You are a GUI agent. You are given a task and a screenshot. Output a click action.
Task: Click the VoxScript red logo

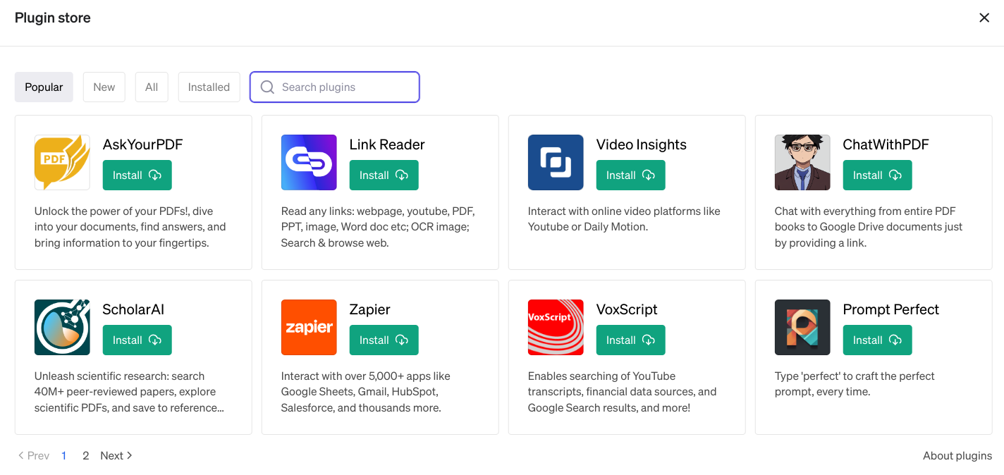pyautogui.click(x=556, y=327)
